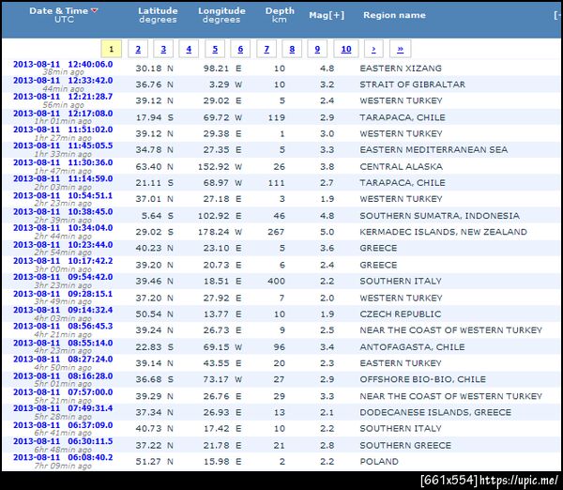The image size is (563, 490).
Task: Click the Region name column header
Action: point(394,15)
